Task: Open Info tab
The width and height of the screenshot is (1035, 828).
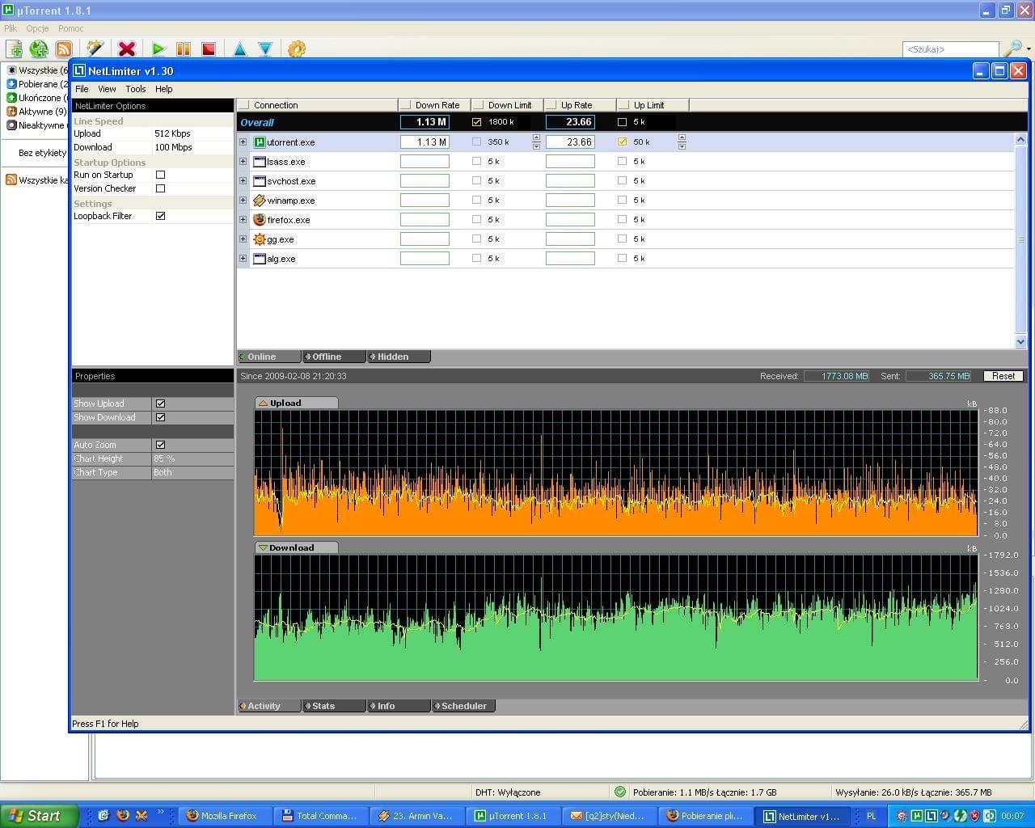Action: (399, 706)
